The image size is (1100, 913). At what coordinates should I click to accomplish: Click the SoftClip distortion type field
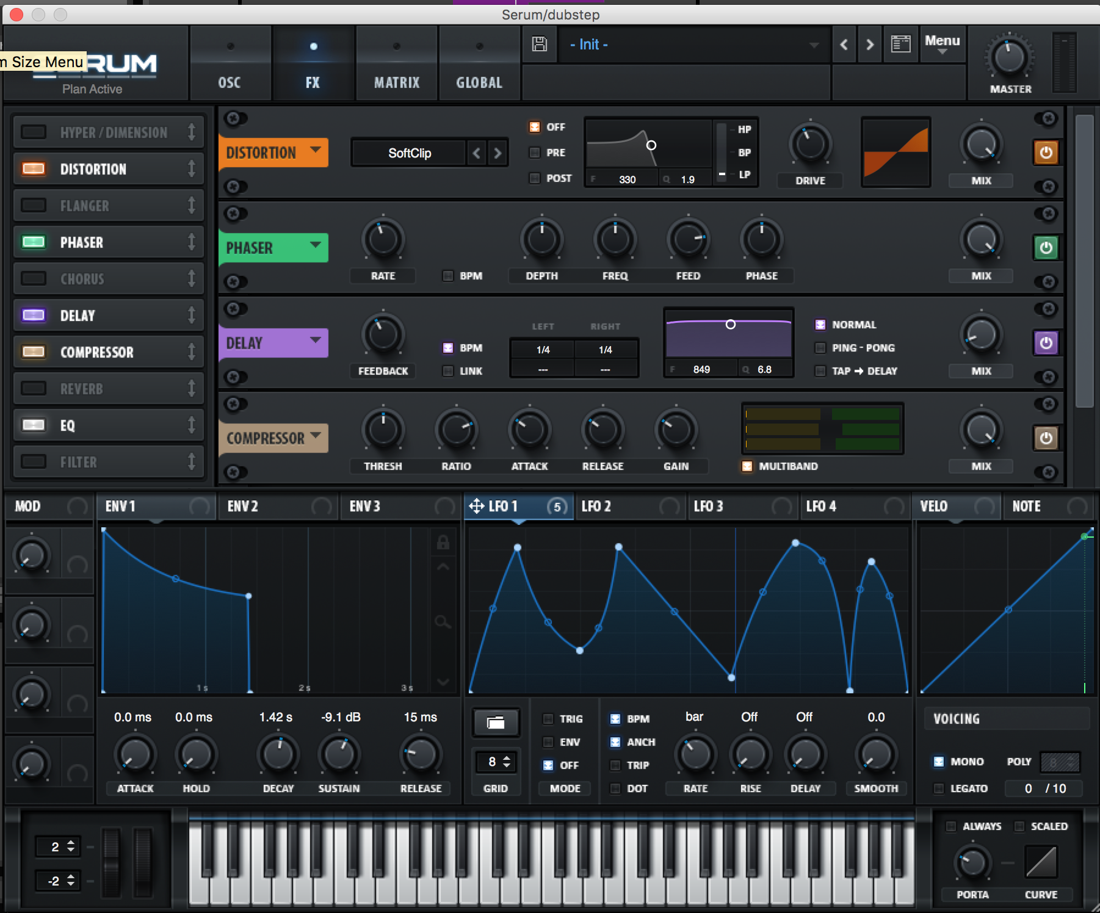(x=410, y=153)
